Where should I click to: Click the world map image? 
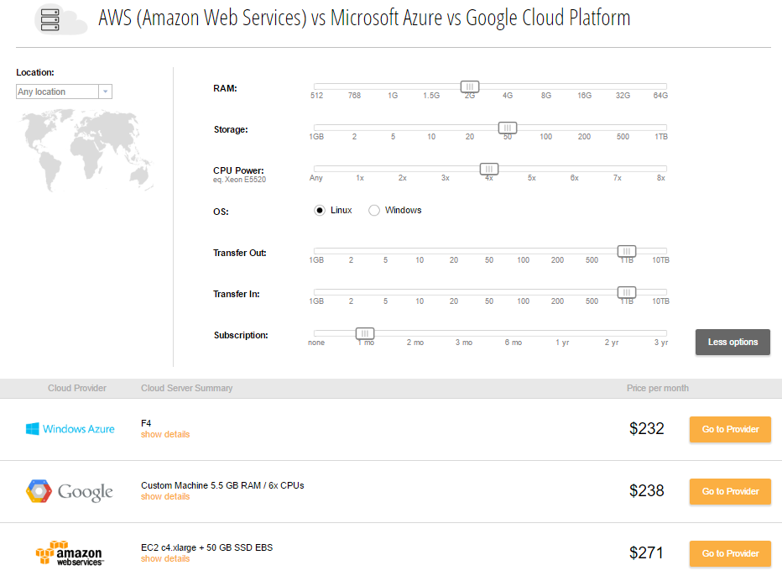(x=86, y=150)
